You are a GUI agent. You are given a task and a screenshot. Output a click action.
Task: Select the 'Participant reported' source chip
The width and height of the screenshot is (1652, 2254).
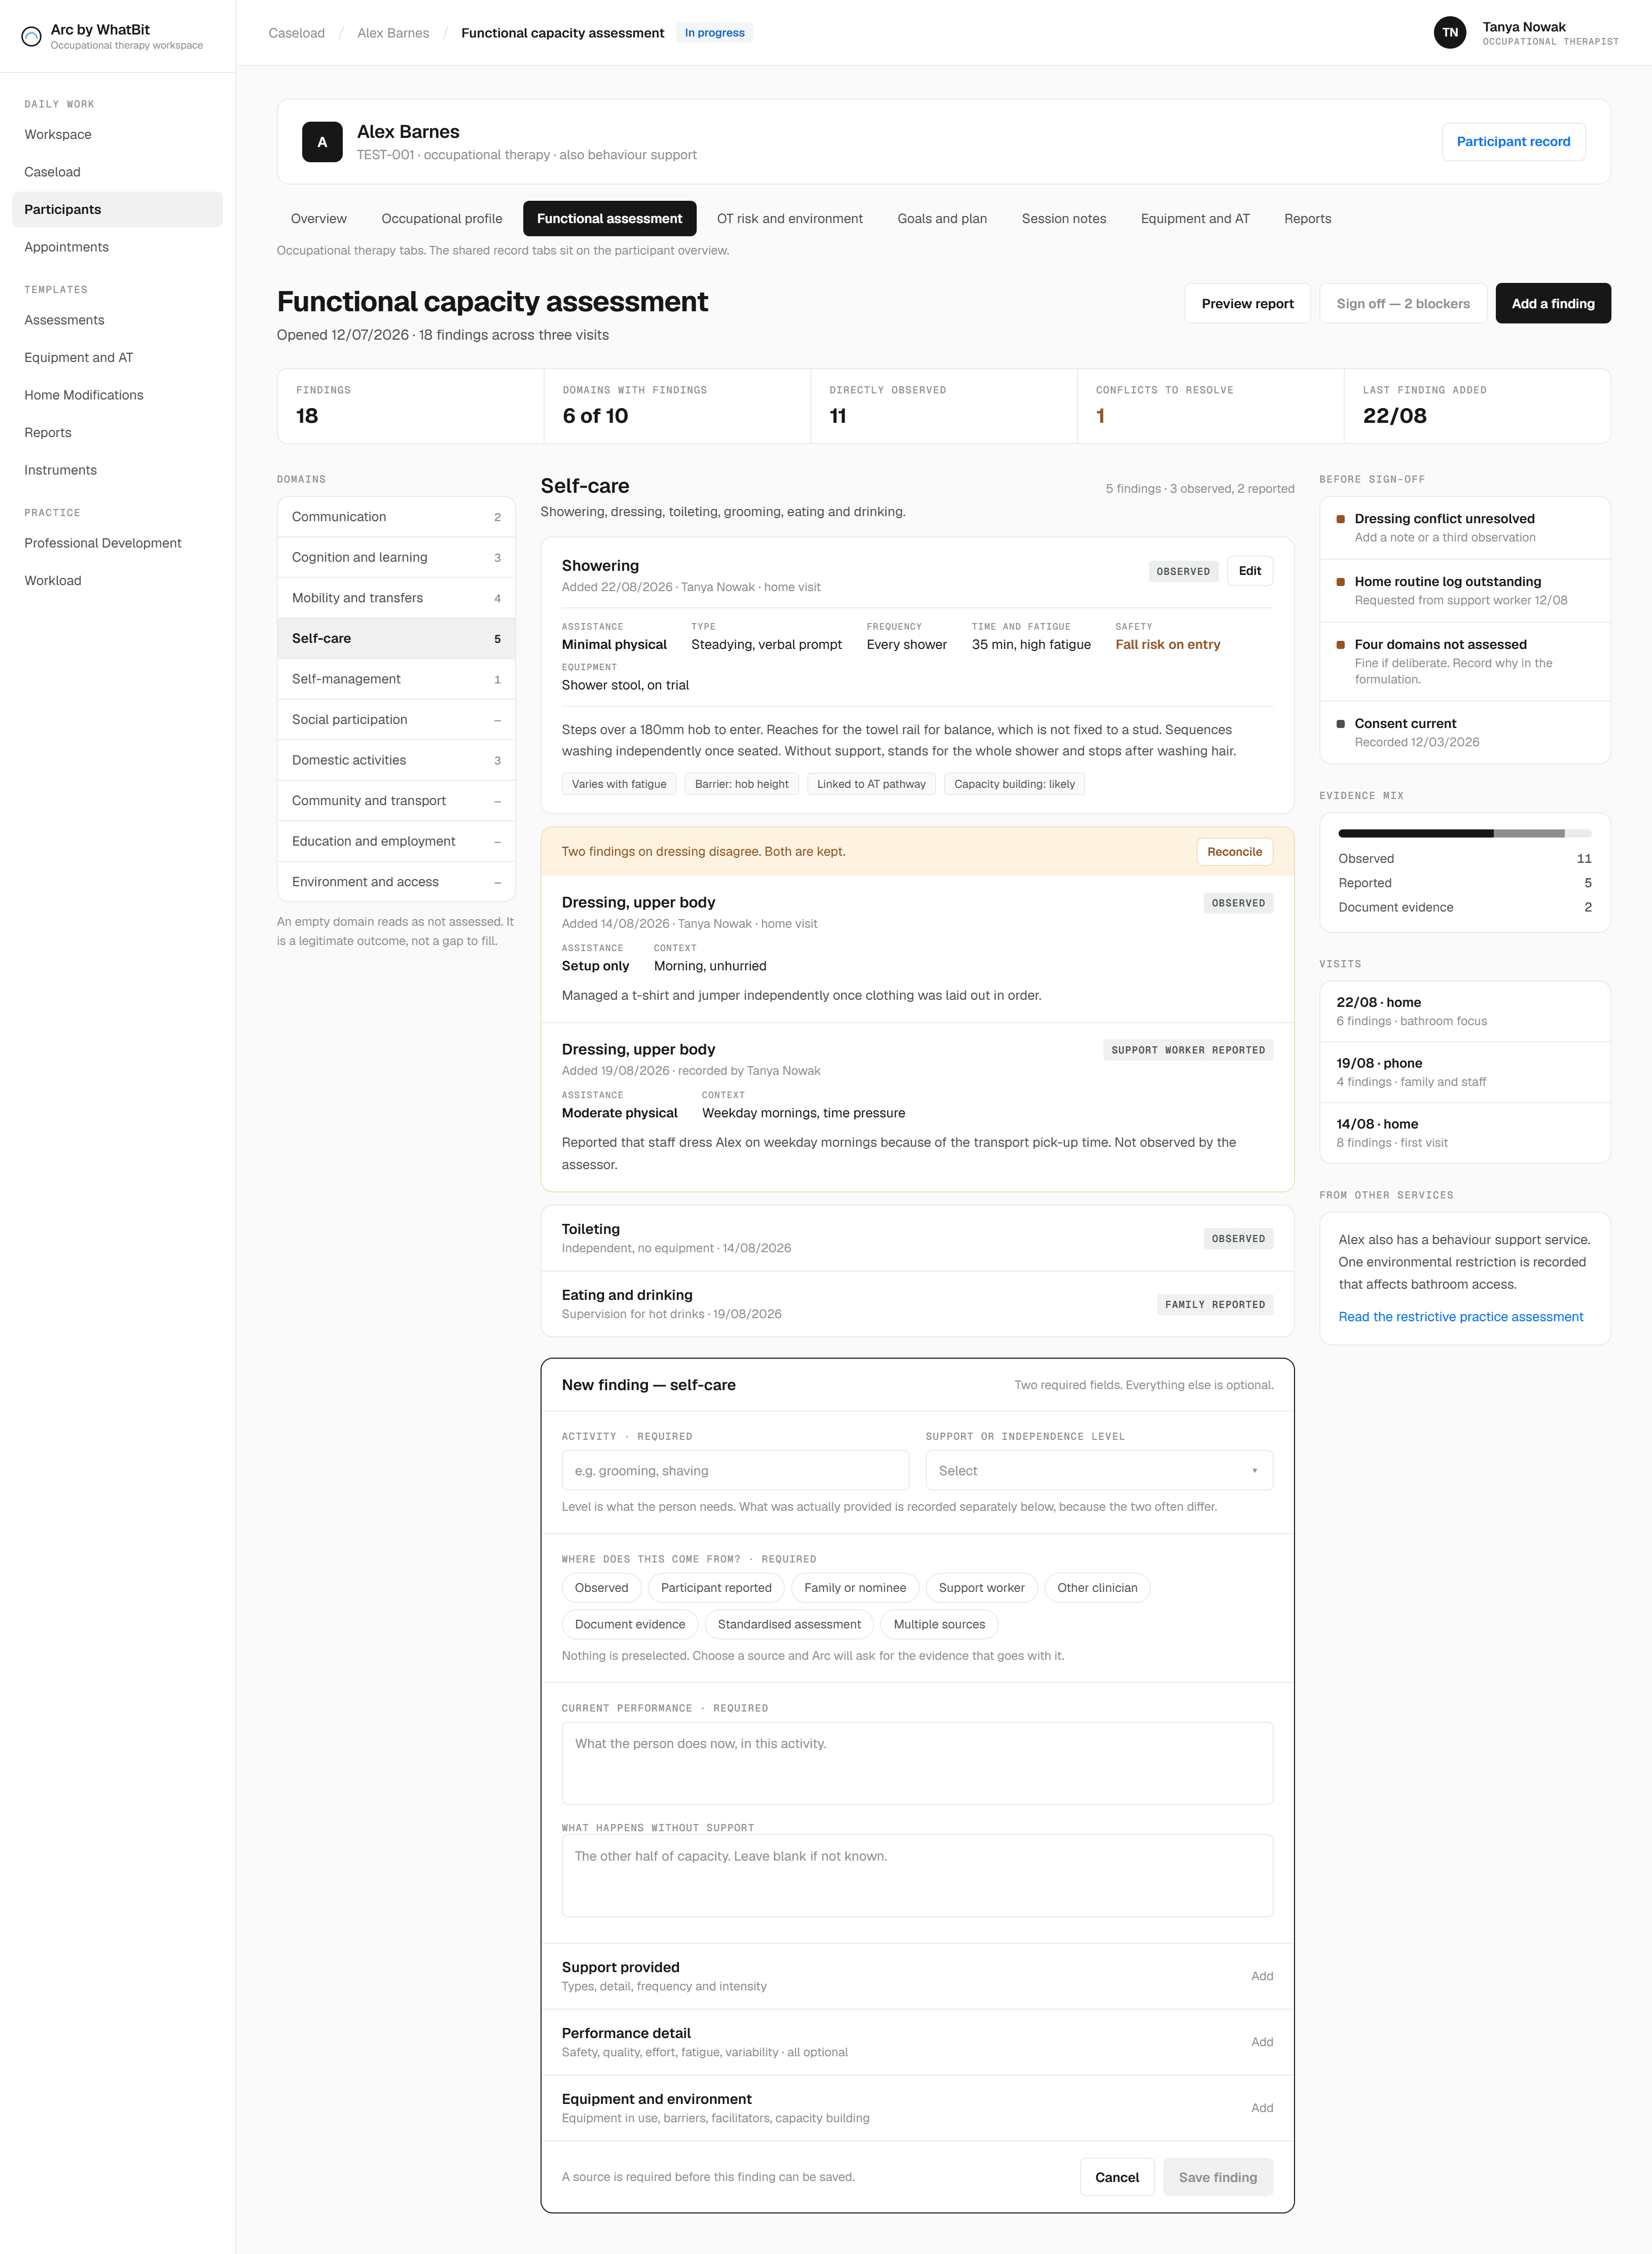[716, 1587]
